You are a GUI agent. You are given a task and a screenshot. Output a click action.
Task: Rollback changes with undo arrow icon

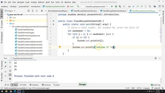[150, 6]
